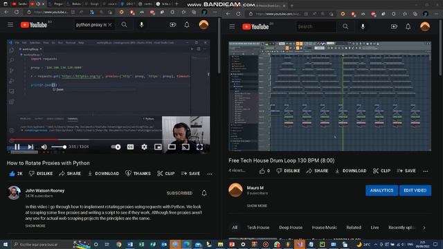Start voice search in left YouTube window

click(x=141, y=25)
